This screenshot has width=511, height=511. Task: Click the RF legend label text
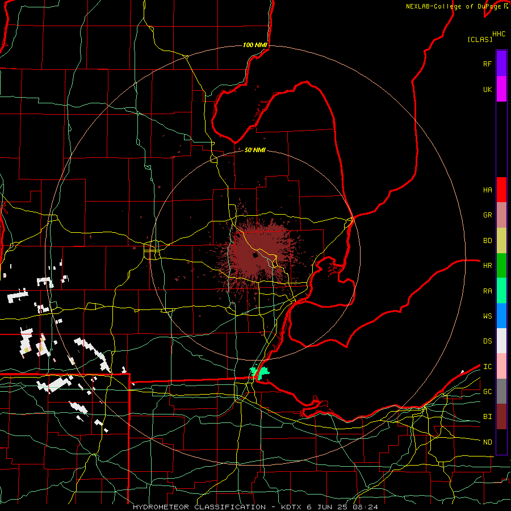[487, 64]
